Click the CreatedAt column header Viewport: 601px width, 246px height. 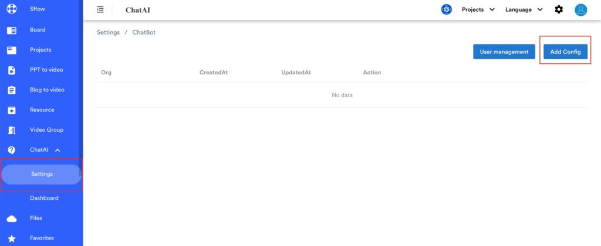pos(214,72)
